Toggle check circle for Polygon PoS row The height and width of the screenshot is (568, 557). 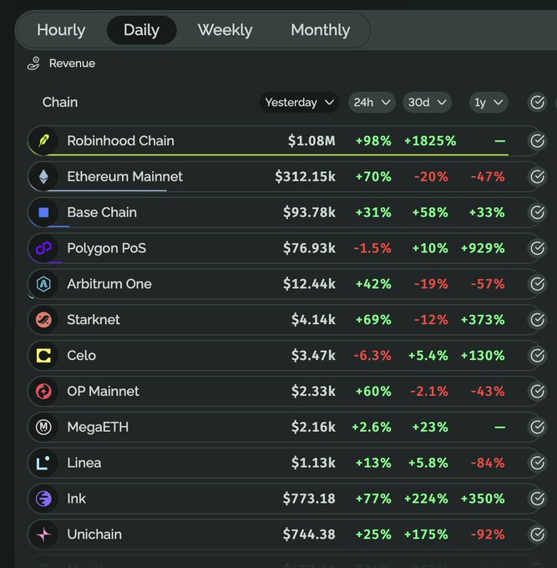point(537,248)
